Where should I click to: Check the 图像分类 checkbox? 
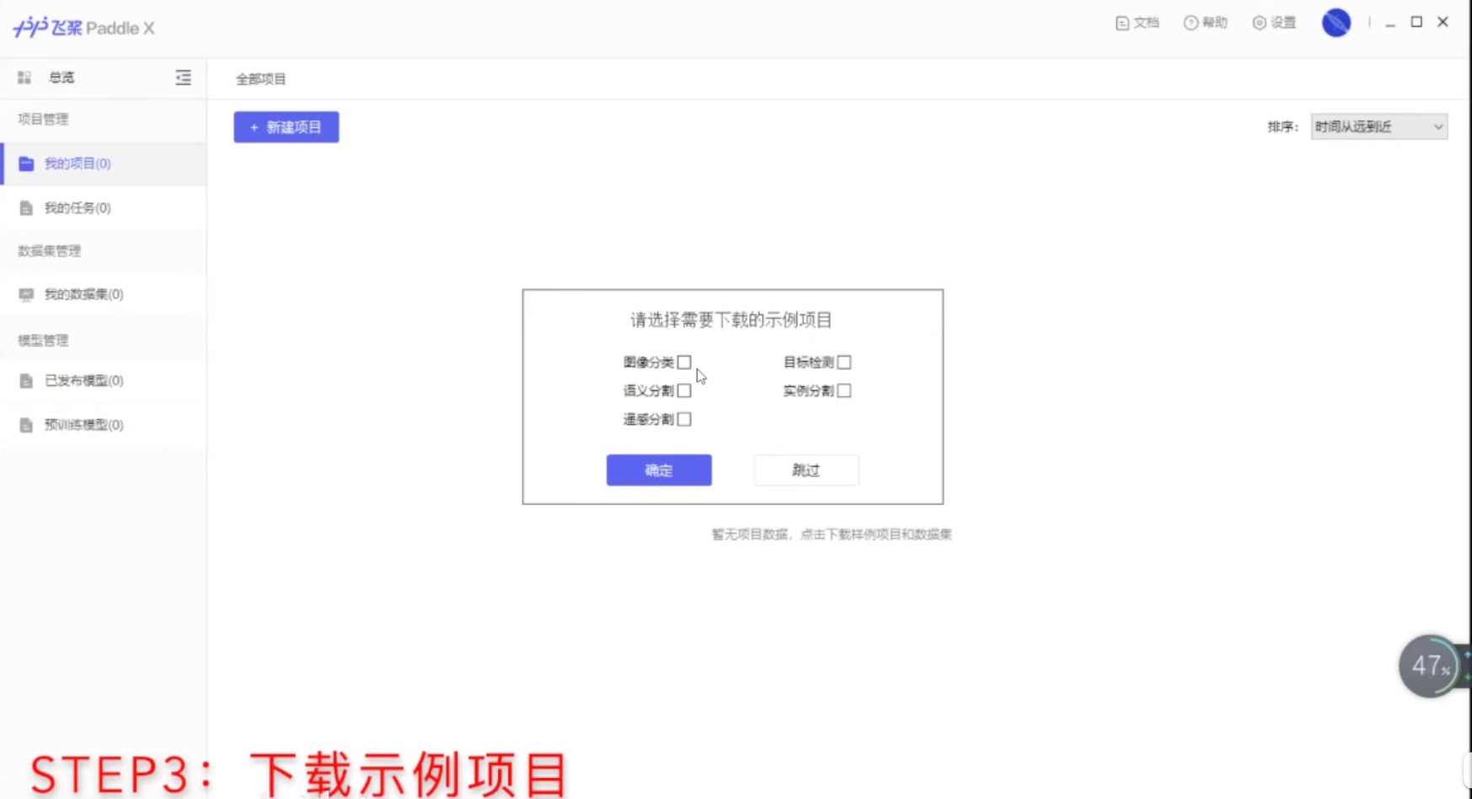pyautogui.click(x=684, y=362)
